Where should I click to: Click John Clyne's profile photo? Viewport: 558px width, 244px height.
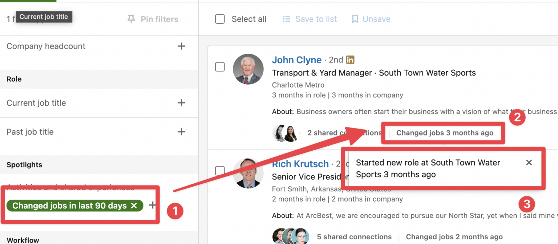248,69
